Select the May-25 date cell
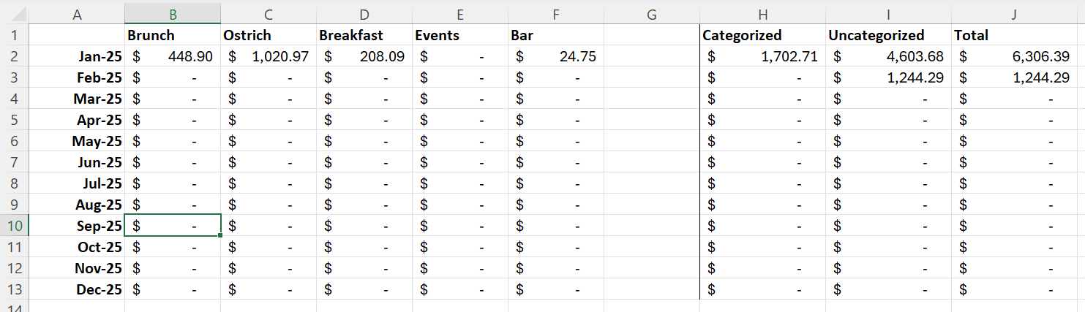 coord(77,141)
